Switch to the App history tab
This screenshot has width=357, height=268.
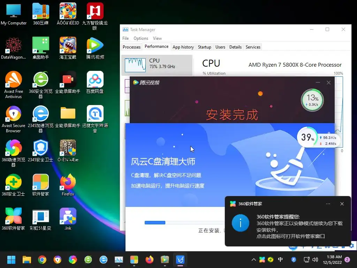click(183, 47)
